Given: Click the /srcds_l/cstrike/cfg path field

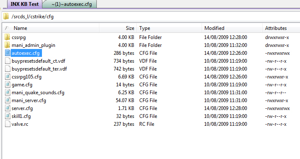Looking at the screenshot, I should click(x=151, y=17).
